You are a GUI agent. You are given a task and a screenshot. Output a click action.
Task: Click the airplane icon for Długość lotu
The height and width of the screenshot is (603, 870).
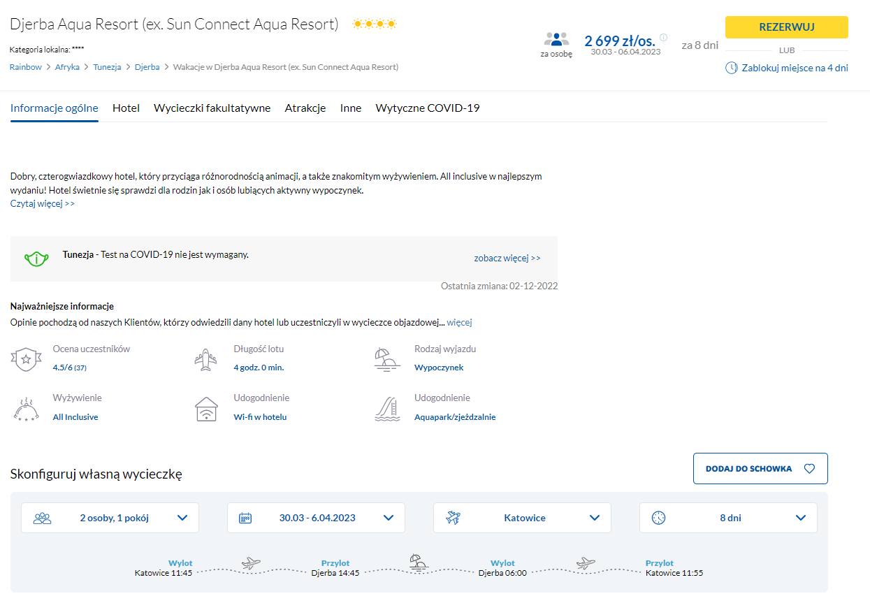pos(205,359)
